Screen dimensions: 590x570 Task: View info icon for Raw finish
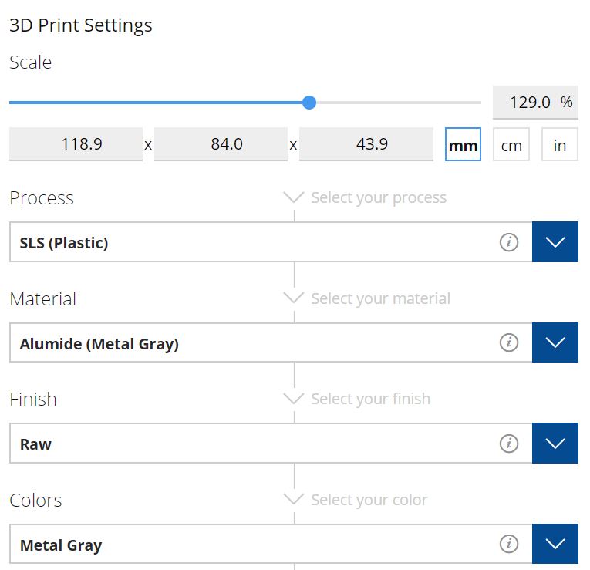(x=509, y=443)
